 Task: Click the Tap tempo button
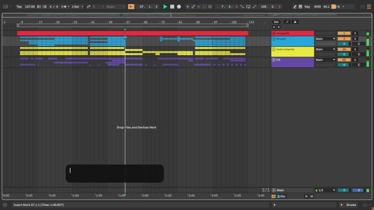click(x=19, y=7)
